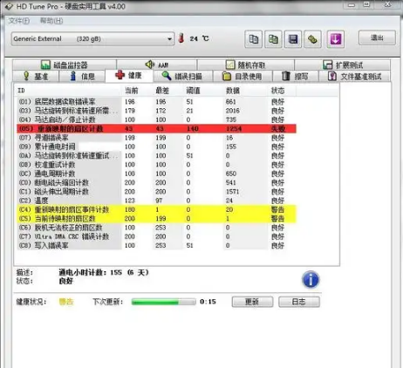
Task: Click the 24 ℃ temperature reading
Action: 199,38
